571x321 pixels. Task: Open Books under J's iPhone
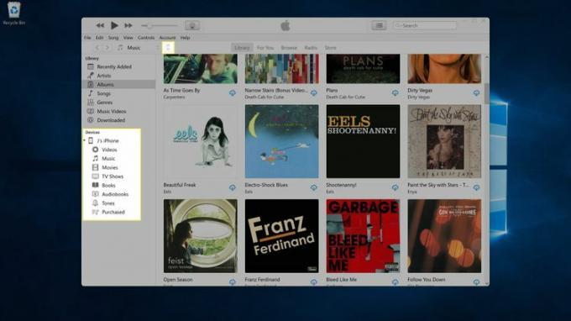[108, 185]
